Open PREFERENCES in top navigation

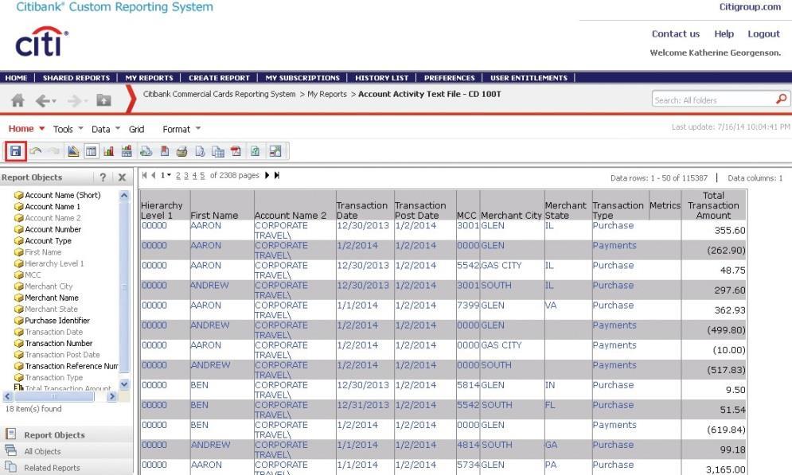point(450,78)
